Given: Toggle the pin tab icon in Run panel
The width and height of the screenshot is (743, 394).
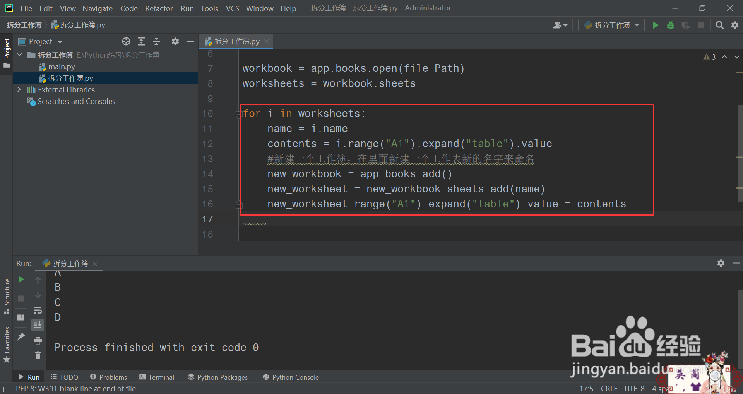Looking at the screenshot, I should tap(21, 336).
